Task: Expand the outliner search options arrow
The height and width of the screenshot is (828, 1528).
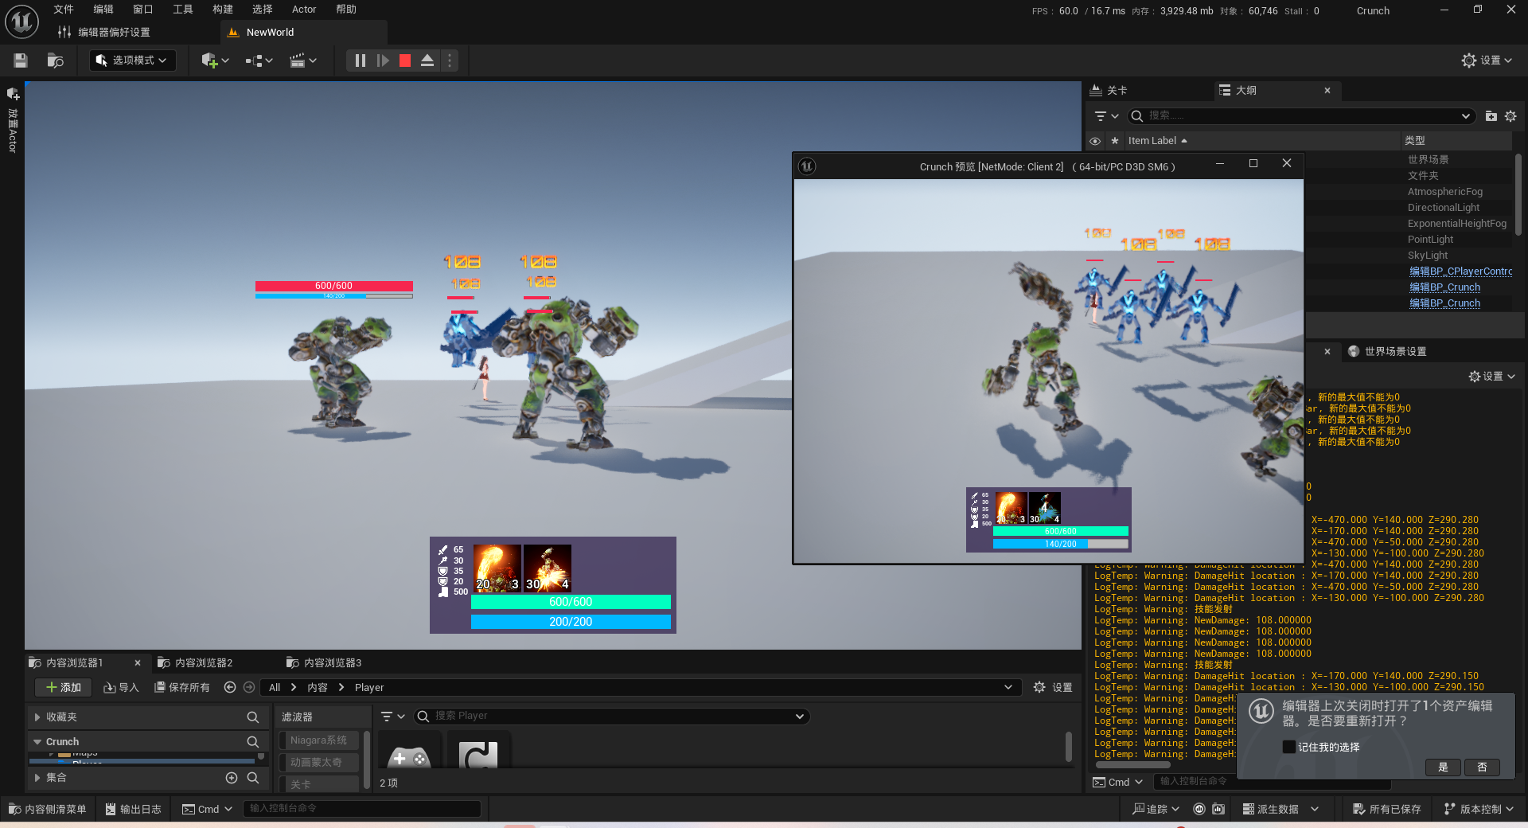Action: [x=1465, y=116]
